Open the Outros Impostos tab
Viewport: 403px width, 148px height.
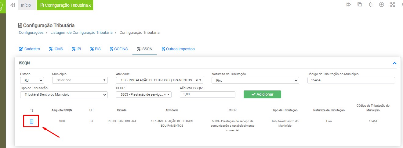click(178, 49)
